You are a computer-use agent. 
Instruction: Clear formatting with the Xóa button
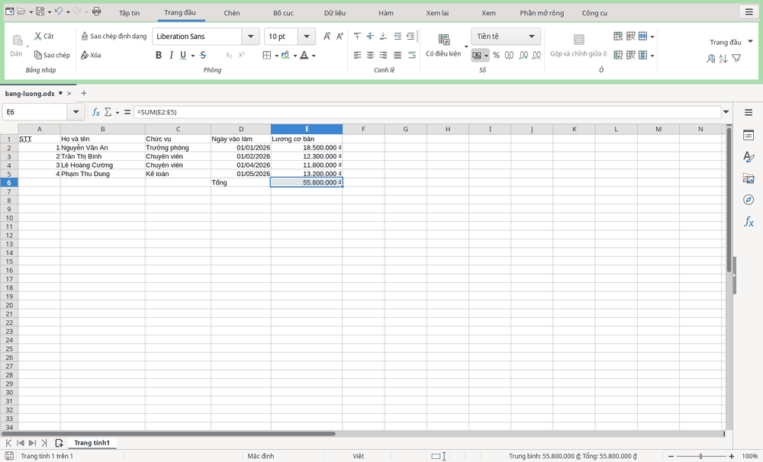[91, 55]
